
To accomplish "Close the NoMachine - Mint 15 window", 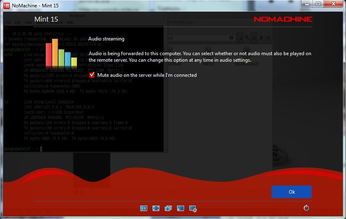I will click(333, 4).
